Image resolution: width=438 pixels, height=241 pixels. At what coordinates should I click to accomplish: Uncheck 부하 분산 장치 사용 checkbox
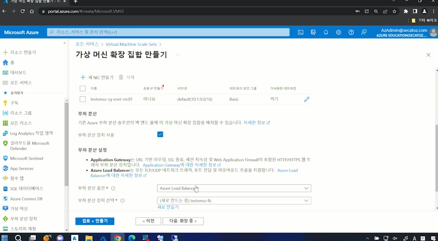(160, 134)
